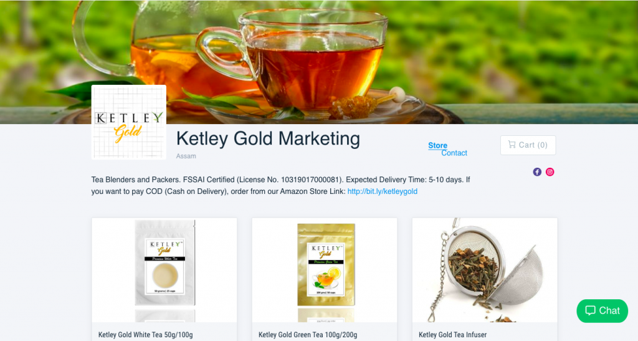This screenshot has height=341, width=638.
Task: Click the shopping cart icon
Action: tap(512, 145)
